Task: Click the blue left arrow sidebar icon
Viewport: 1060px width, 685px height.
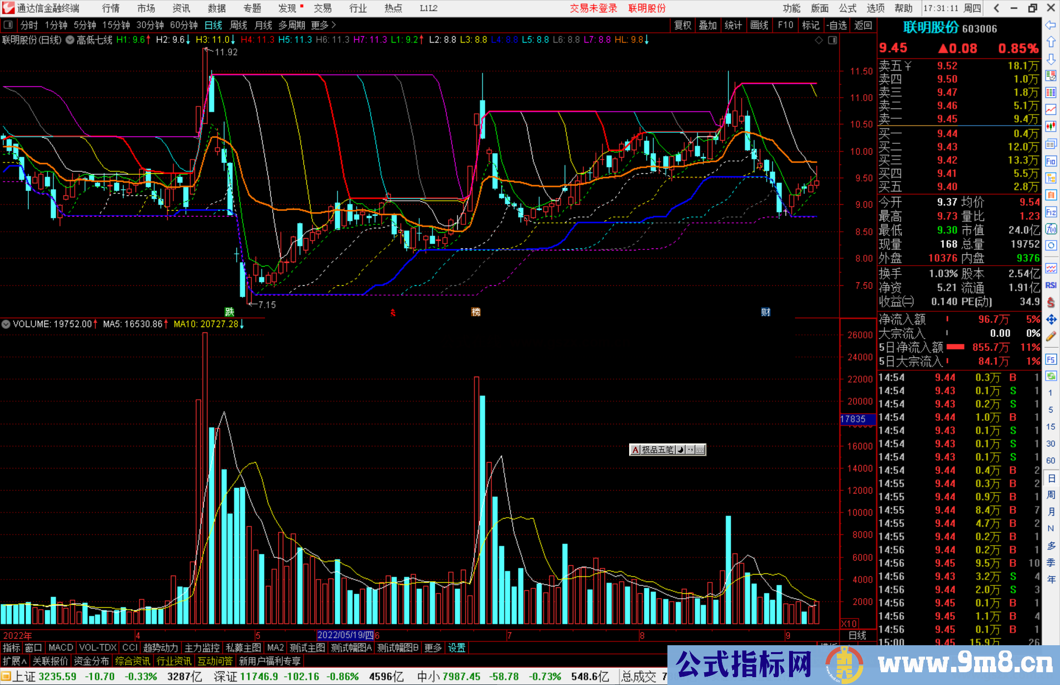Action: click(1051, 25)
